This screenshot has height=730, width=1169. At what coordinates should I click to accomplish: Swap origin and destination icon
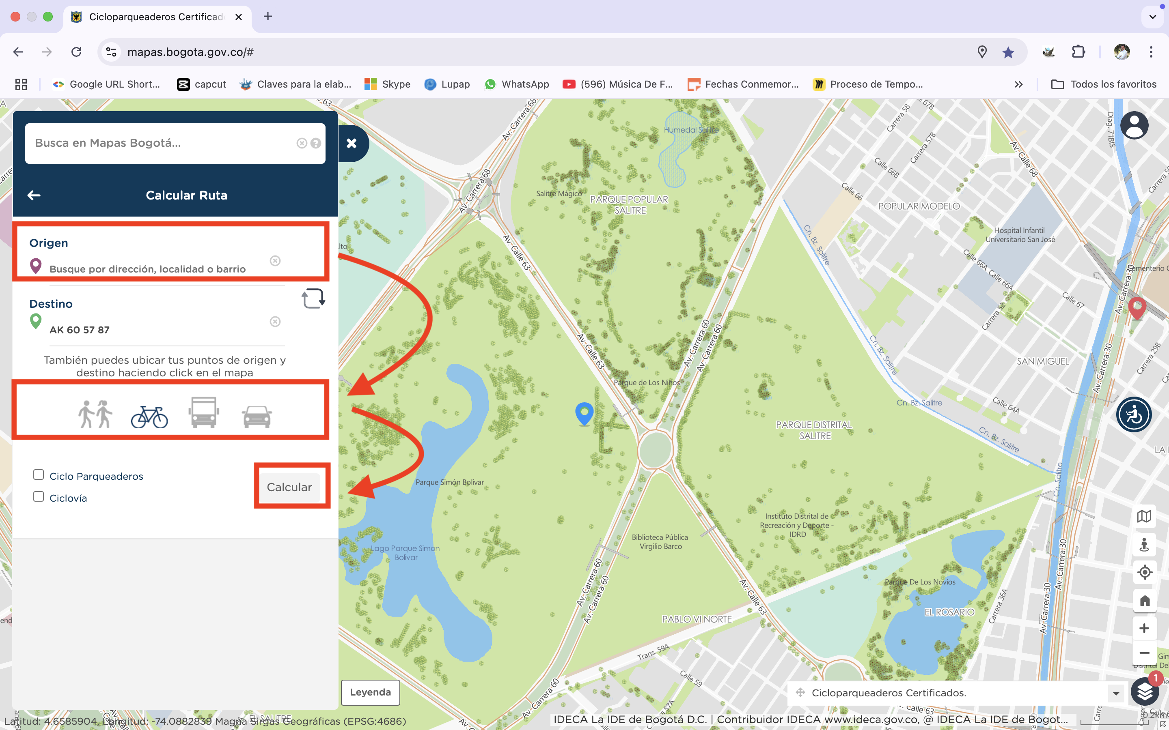[313, 298]
